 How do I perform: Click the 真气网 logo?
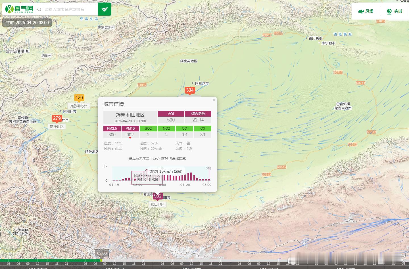19,9
